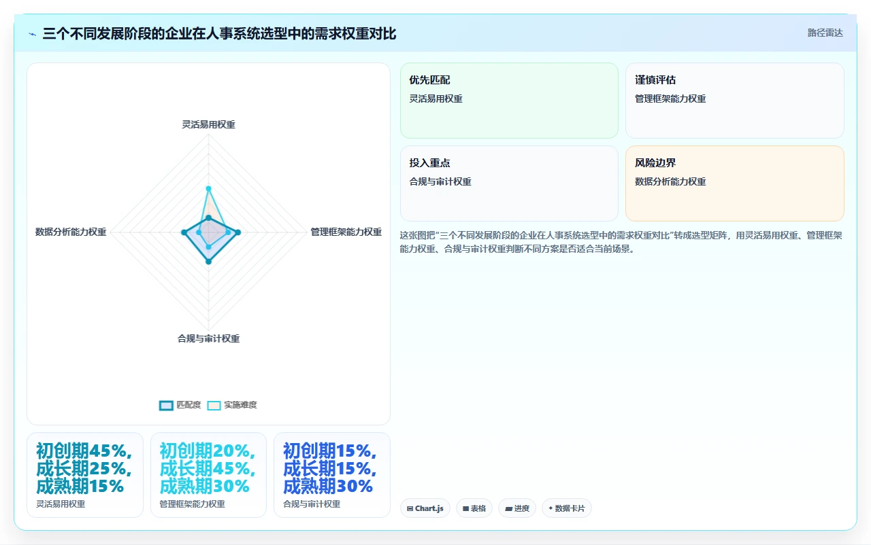Click 合规与审计权重 text in the 投入重点 card

(x=440, y=181)
